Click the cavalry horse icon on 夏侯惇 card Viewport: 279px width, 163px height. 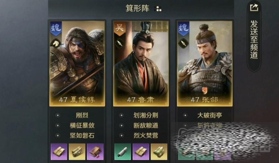point(56,43)
